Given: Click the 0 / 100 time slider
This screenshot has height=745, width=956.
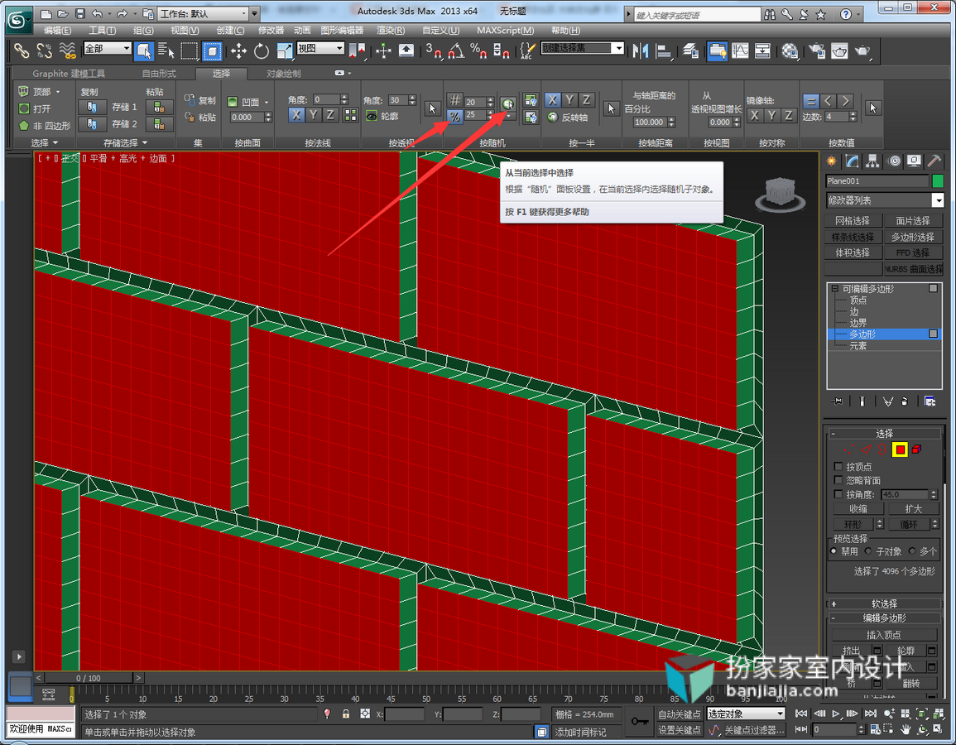Looking at the screenshot, I should pos(89,678).
